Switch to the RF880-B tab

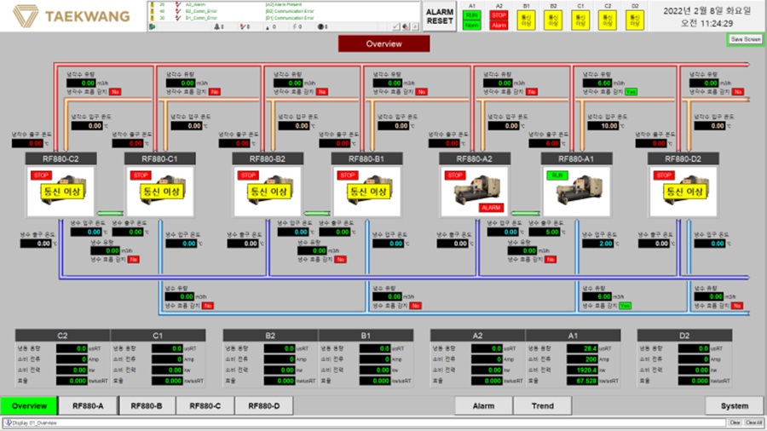pos(147,405)
